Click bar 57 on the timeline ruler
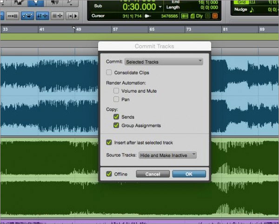The height and width of the screenshot is (224, 279). tap(115, 29)
